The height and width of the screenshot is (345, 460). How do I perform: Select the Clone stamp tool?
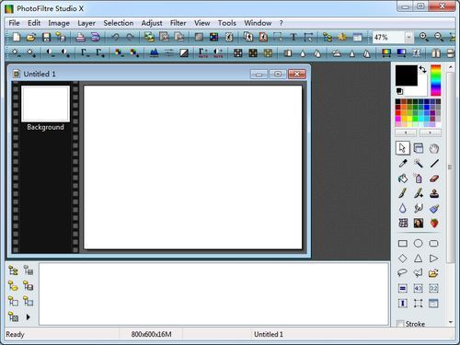point(434,193)
